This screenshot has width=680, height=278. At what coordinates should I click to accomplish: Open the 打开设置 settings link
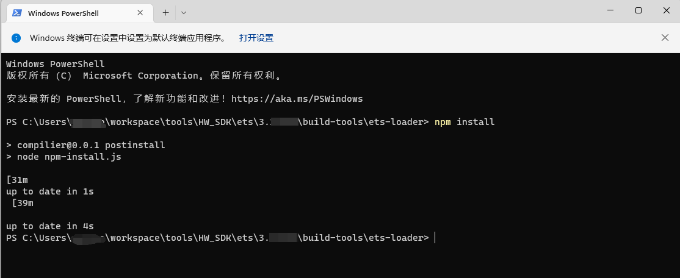pos(256,38)
